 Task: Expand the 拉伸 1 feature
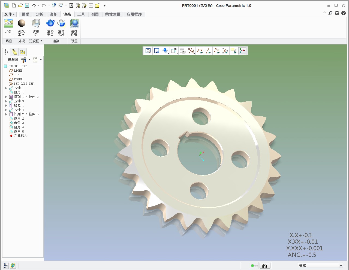6,88
